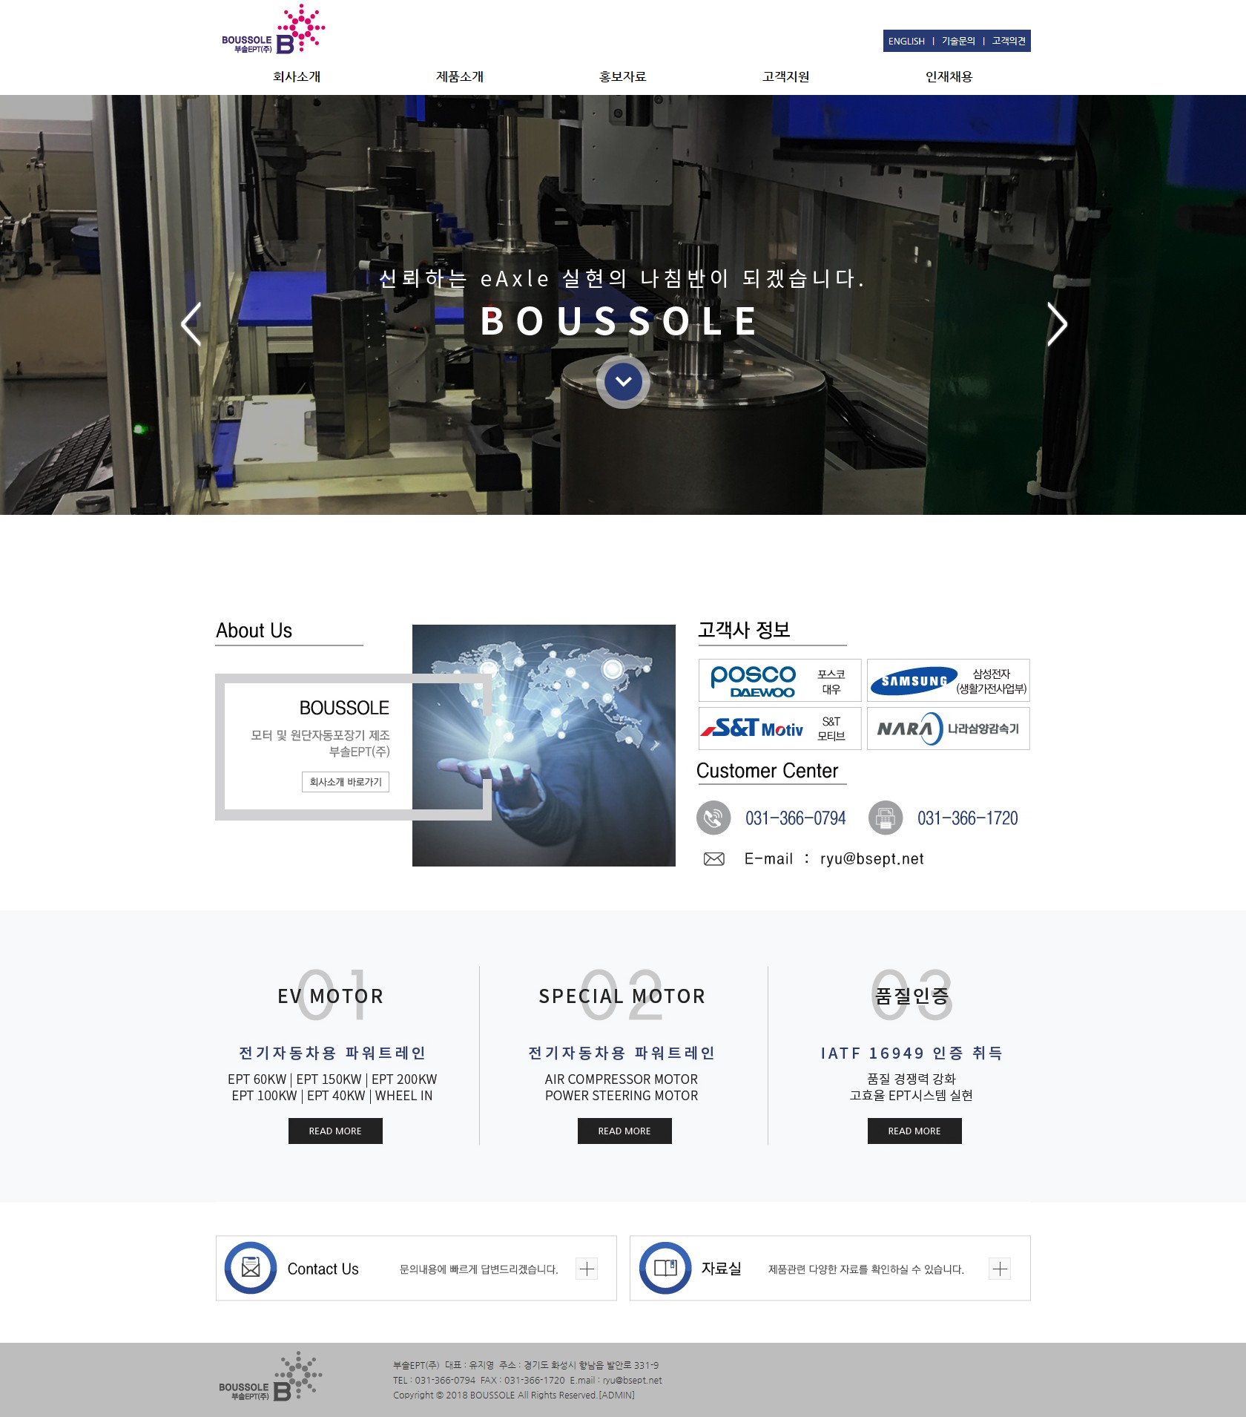Click the envelope e-mail icon
Image resolution: width=1246 pixels, height=1417 pixels.
tap(713, 858)
